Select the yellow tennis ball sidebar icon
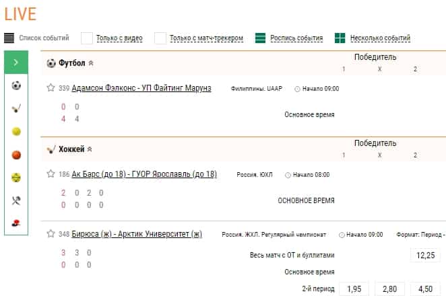The height and width of the screenshot is (306, 446). [x=16, y=132]
